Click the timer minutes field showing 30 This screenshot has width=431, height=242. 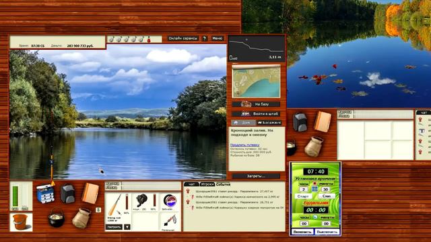326,190
